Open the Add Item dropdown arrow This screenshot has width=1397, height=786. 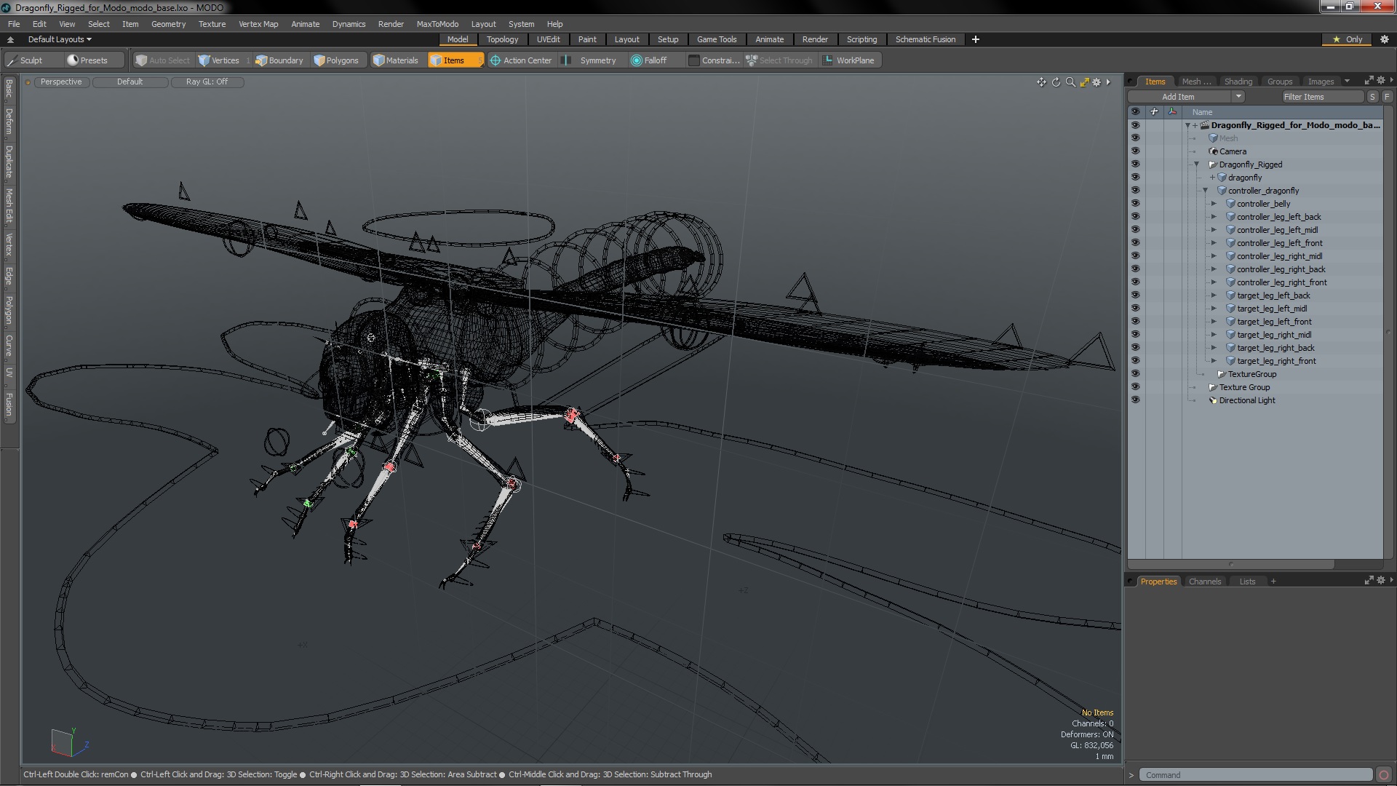pyautogui.click(x=1238, y=97)
